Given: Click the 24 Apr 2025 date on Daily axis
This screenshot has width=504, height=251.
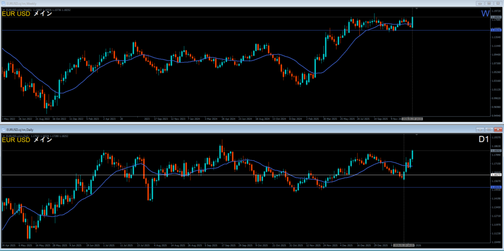Looking at the screenshot, I should click(9, 245).
